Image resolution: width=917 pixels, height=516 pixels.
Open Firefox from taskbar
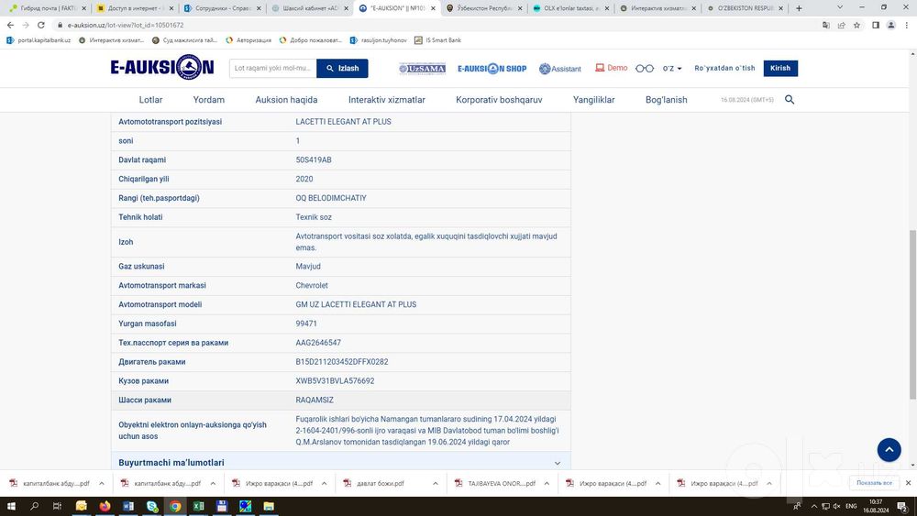(105, 506)
